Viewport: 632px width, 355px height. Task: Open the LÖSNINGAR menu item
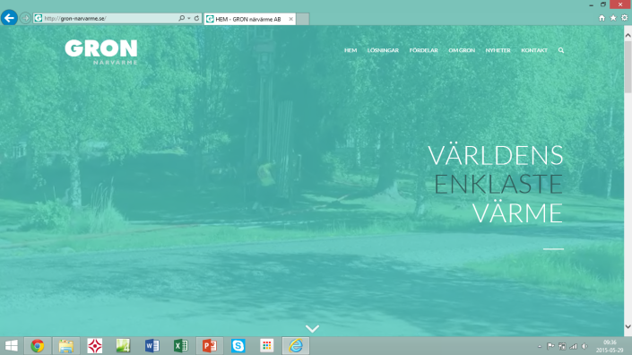(x=383, y=50)
